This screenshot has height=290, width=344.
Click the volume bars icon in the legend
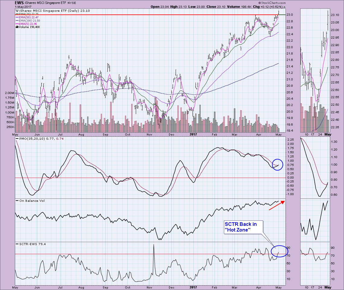click(17, 27)
